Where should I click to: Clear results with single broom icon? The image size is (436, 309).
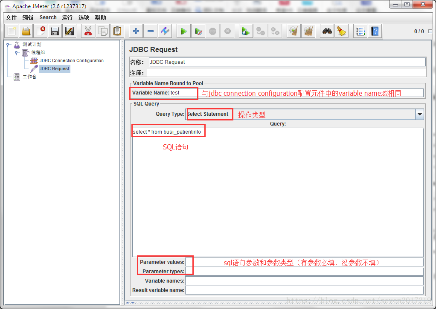pyautogui.click(x=294, y=31)
